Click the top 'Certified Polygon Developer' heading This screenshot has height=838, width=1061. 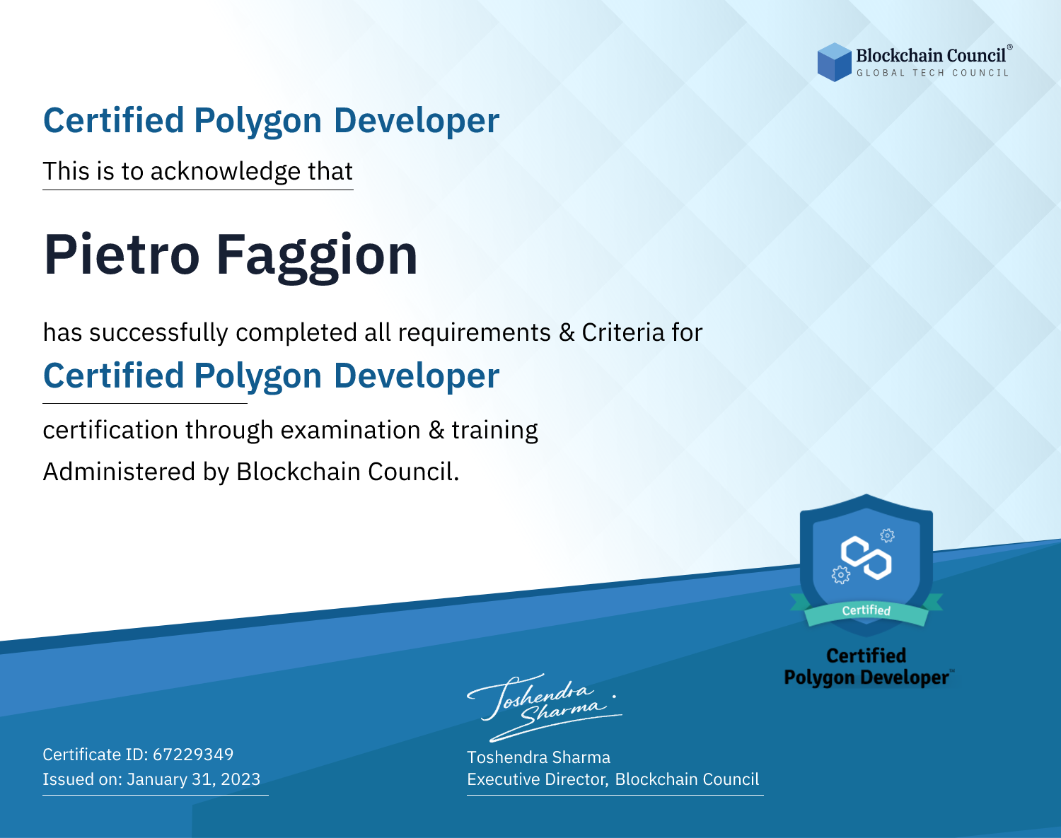pyautogui.click(x=272, y=121)
